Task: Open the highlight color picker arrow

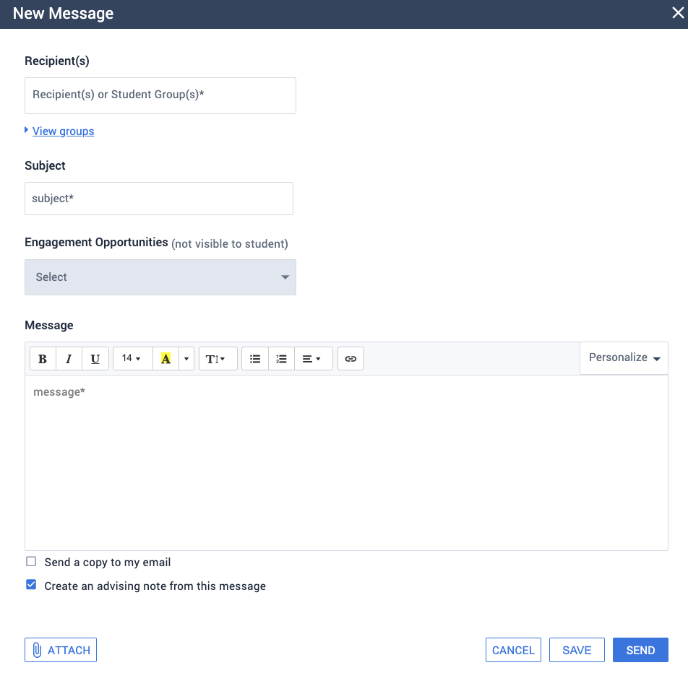Action: click(186, 359)
